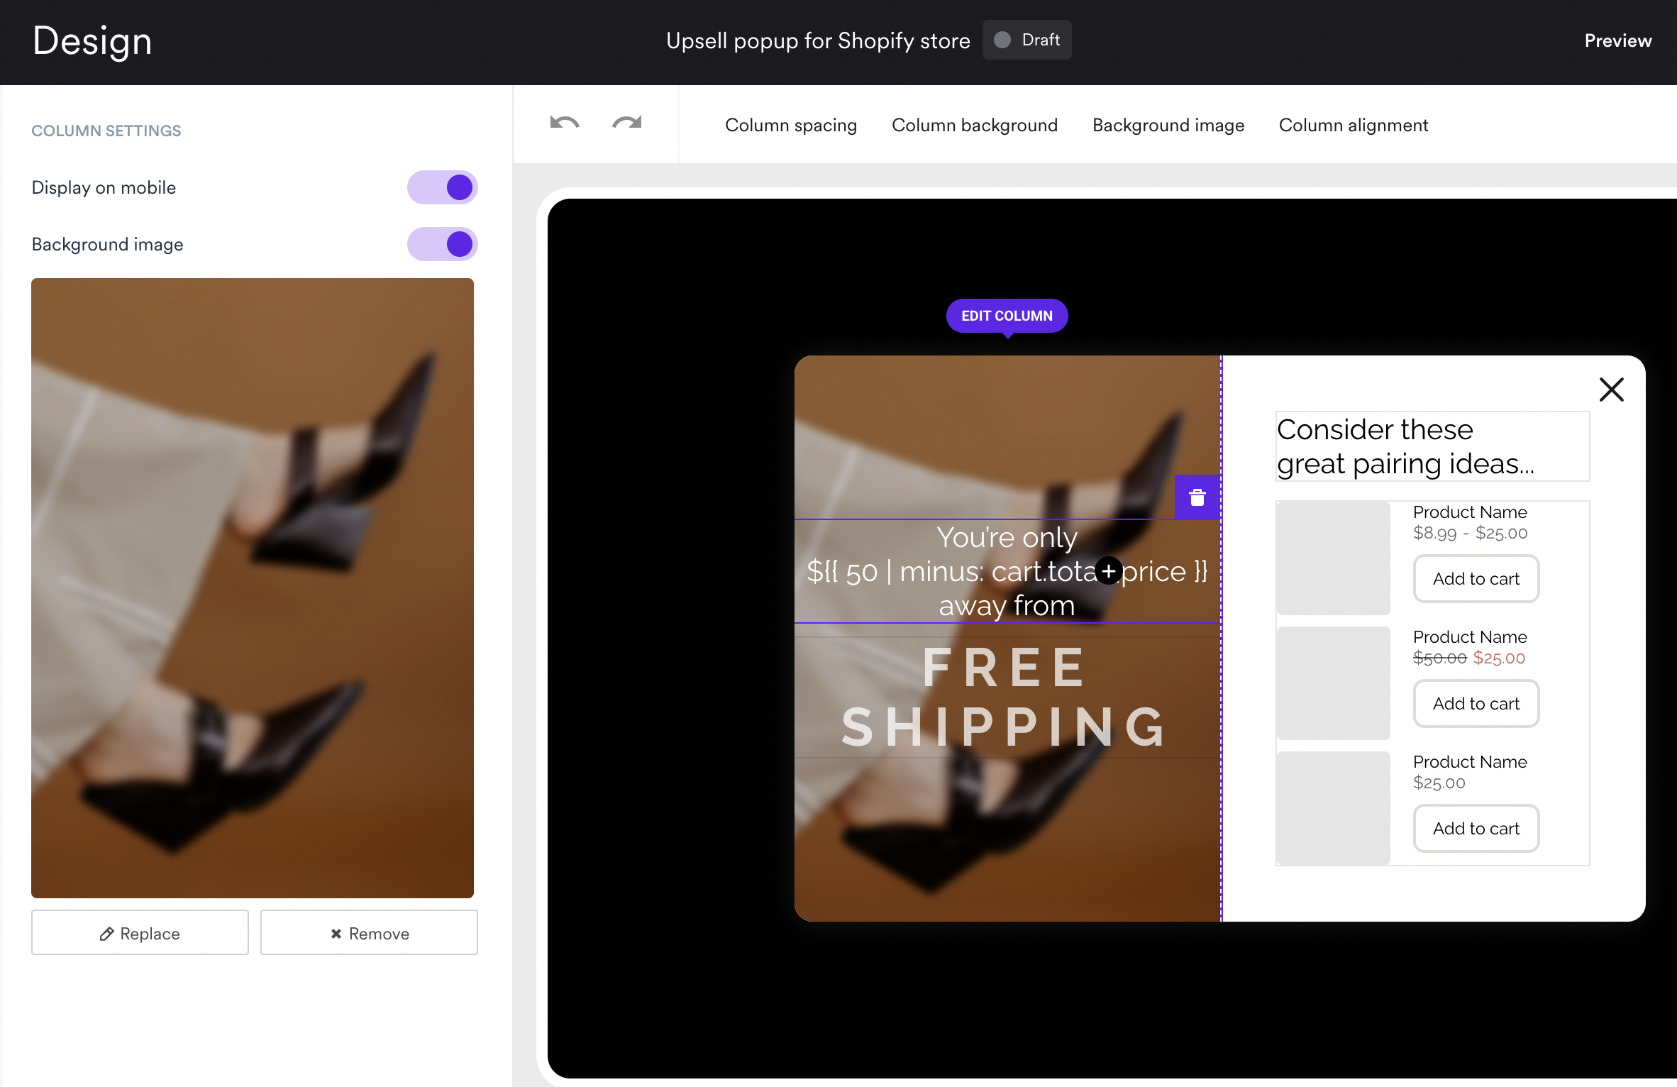This screenshot has height=1087, width=1677.
Task: Click the Preview link
Action: [x=1617, y=41]
